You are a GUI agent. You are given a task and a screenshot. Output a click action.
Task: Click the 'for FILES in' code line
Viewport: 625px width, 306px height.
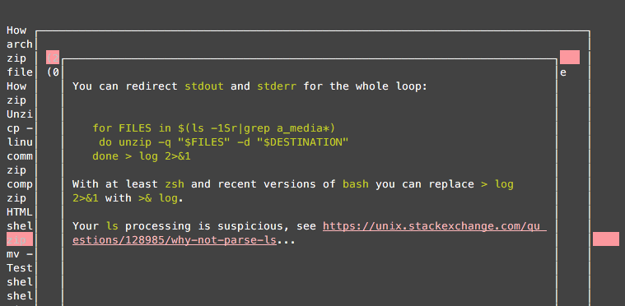[213, 128]
